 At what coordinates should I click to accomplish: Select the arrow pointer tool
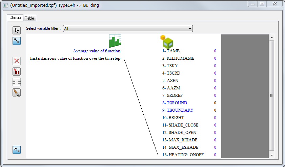click(x=17, y=30)
